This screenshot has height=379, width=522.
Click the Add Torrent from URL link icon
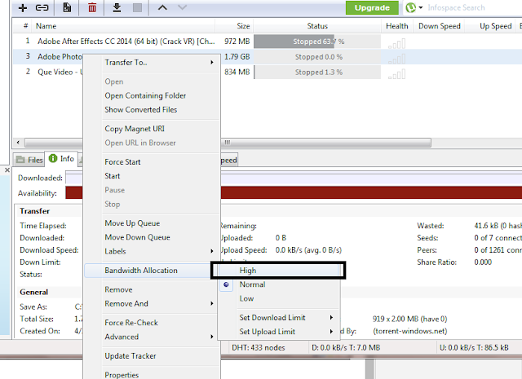click(42, 7)
